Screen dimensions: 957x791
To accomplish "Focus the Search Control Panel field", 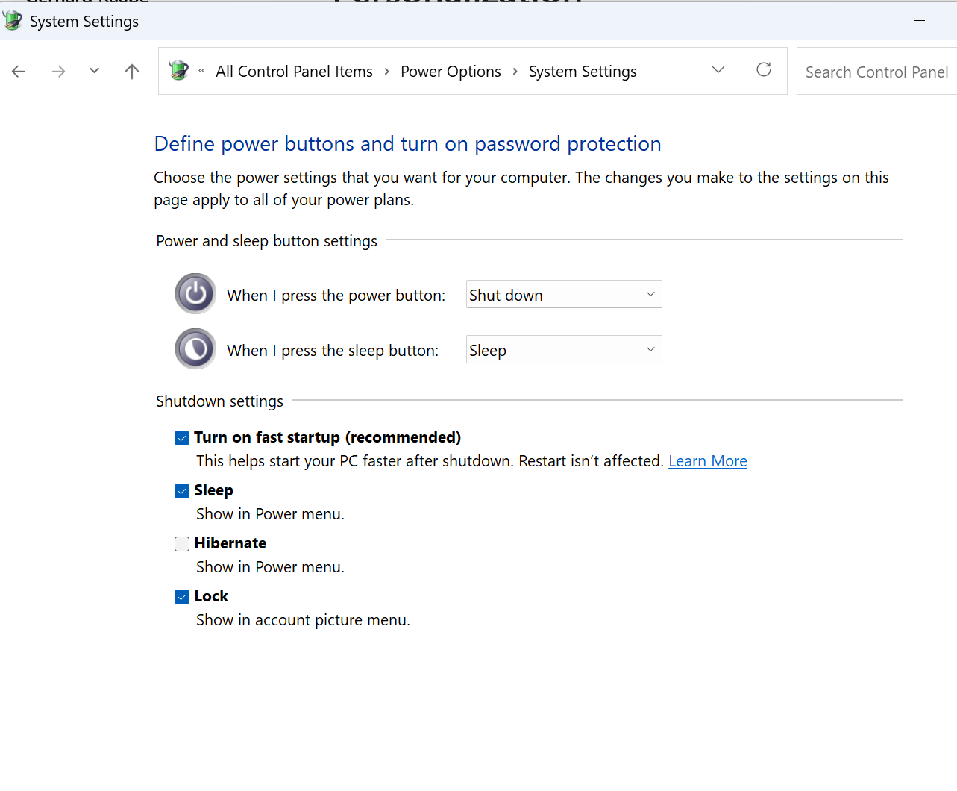I will 876,72.
